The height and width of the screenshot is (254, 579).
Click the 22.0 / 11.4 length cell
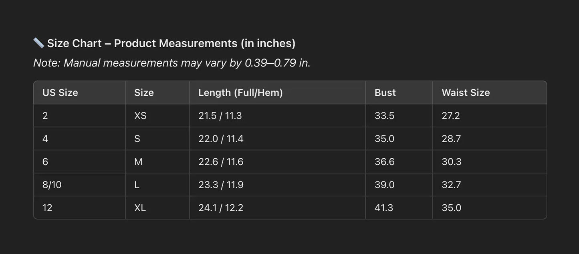click(221, 139)
